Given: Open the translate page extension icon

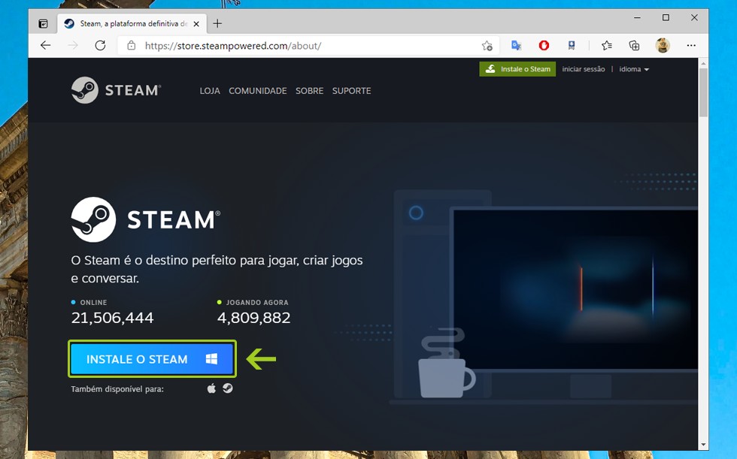Looking at the screenshot, I should click(516, 45).
